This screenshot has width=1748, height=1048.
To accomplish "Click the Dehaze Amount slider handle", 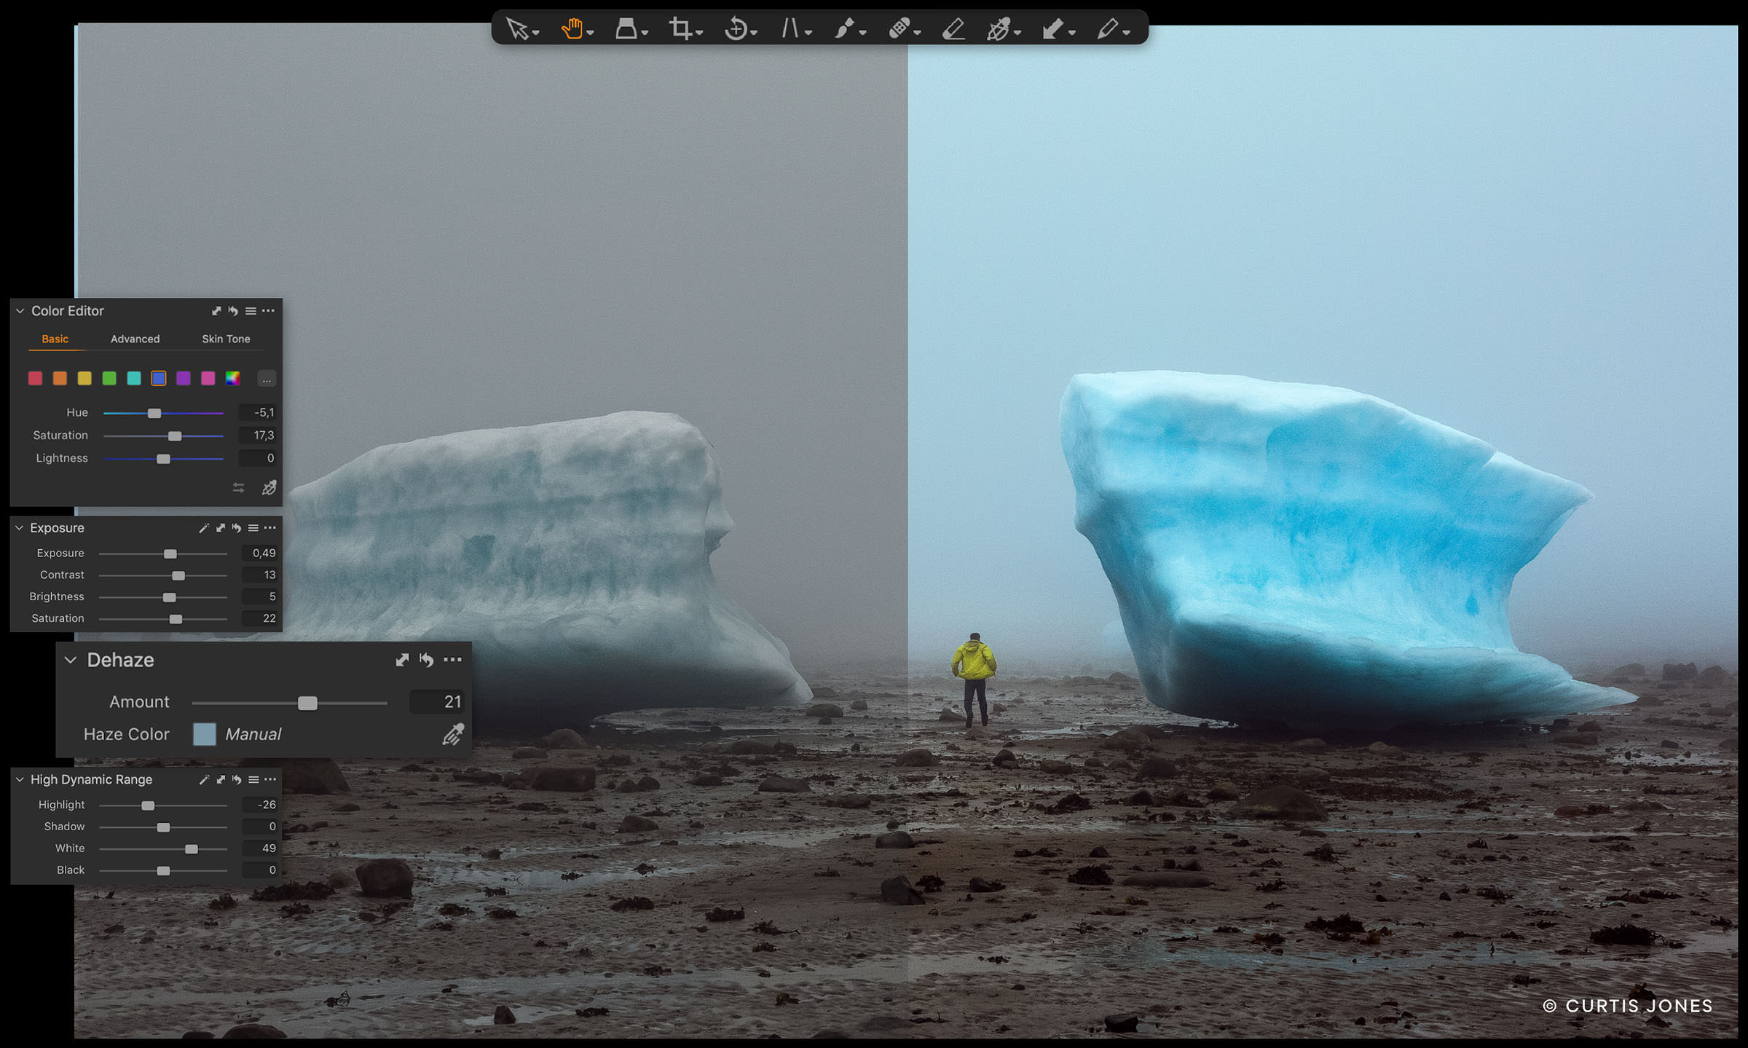I will (x=307, y=703).
